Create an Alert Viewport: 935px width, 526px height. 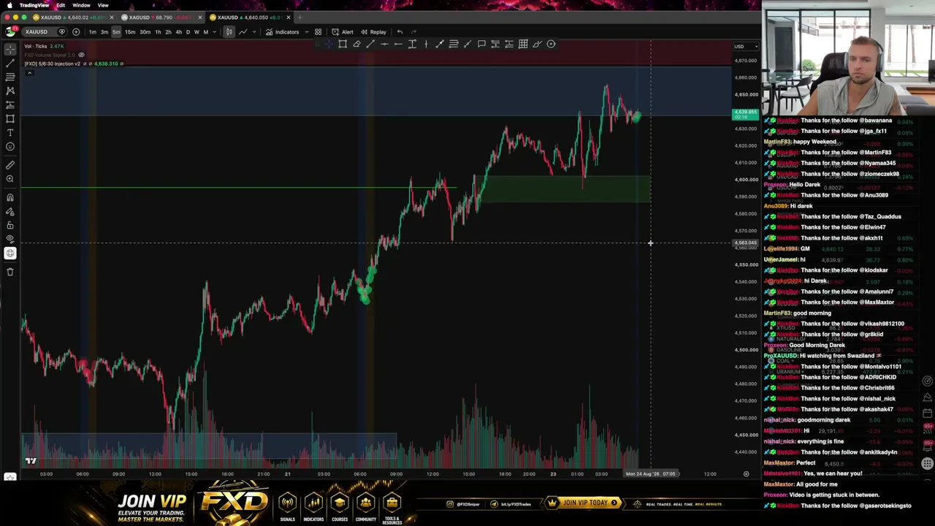342,32
